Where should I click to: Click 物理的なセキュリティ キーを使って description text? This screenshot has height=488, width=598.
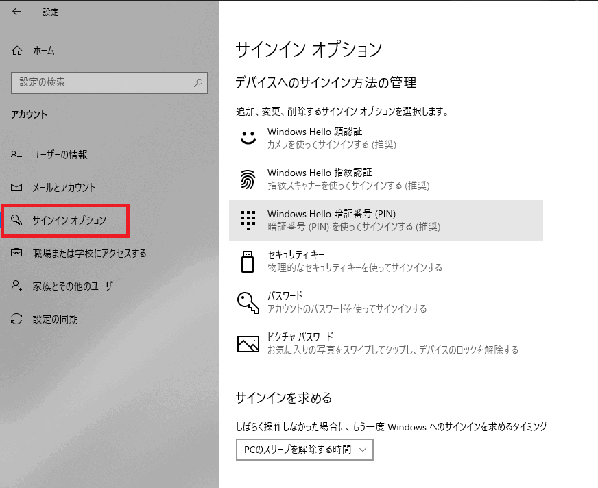tap(355, 267)
